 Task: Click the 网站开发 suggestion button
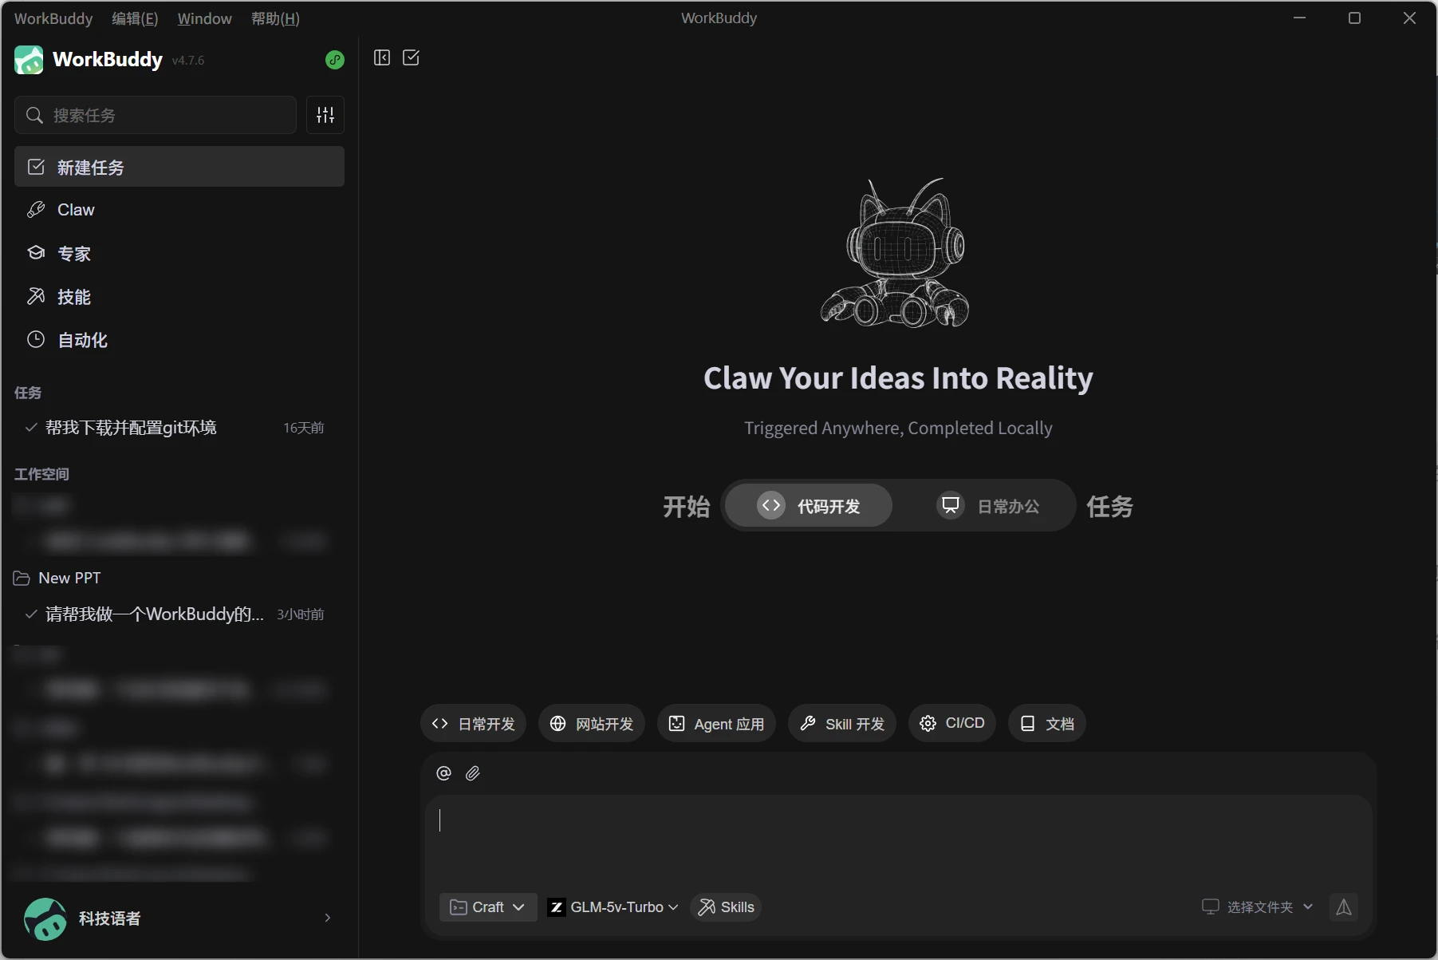[592, 724]
